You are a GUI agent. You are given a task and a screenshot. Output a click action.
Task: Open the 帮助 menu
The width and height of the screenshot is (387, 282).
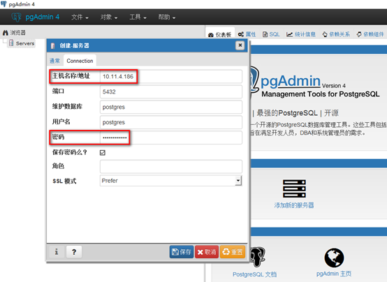(167, 17)
